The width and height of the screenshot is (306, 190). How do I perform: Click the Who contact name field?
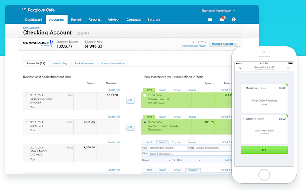168,148
